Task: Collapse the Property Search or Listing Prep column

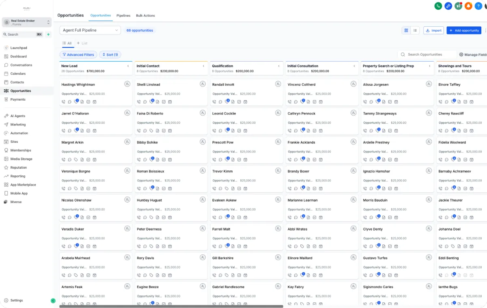Action: point(430,66)
